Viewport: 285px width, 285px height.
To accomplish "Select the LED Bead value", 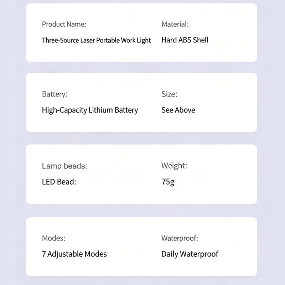I will 59,182.
